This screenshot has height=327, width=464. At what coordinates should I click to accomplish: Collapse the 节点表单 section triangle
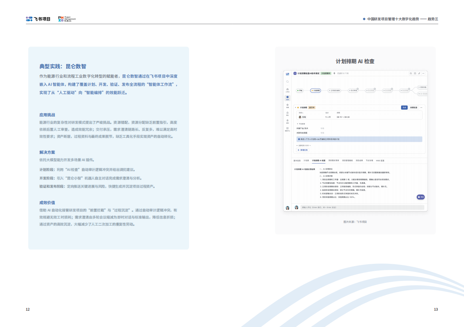tap(298, 124)
